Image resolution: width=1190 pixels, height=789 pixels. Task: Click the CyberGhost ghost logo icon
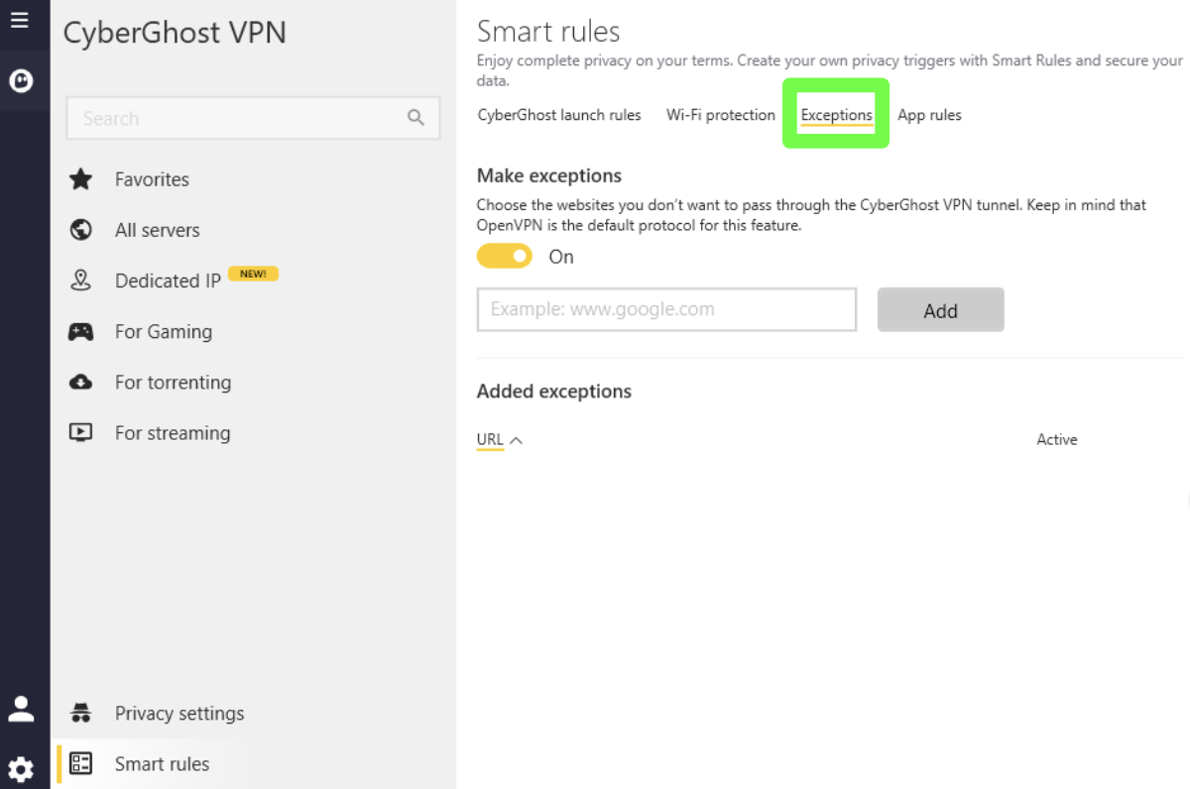21,80
